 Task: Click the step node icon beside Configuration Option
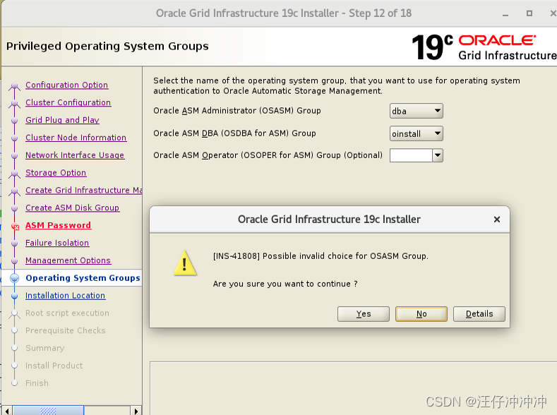(x=15, y=85)
